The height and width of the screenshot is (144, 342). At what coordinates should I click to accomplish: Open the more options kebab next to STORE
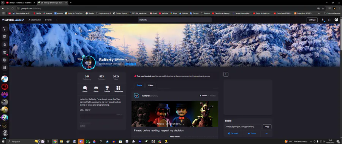coord(57,20)
